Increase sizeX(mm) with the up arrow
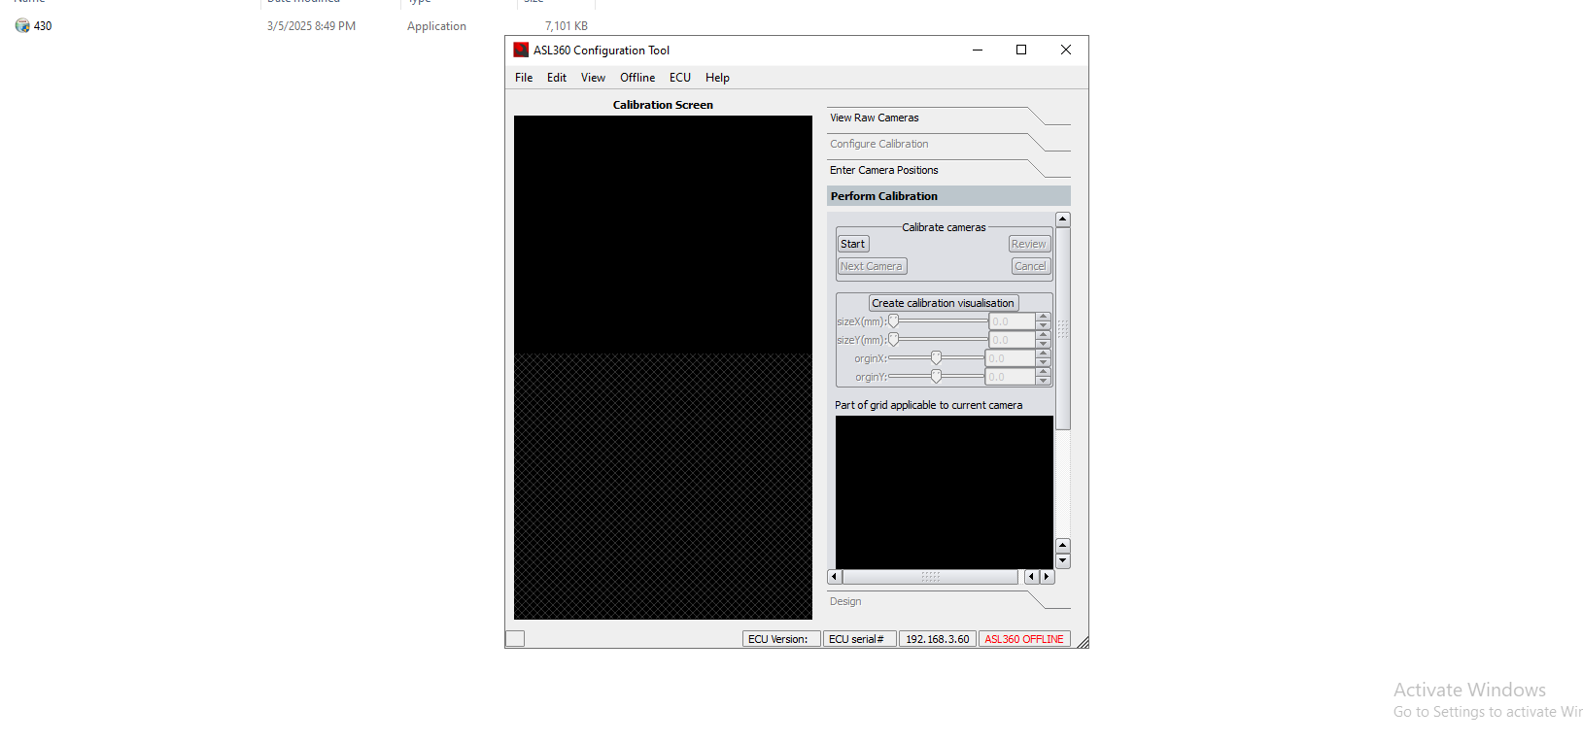The height and width of the screenshot is (742, 1583). pos(1043,317)
